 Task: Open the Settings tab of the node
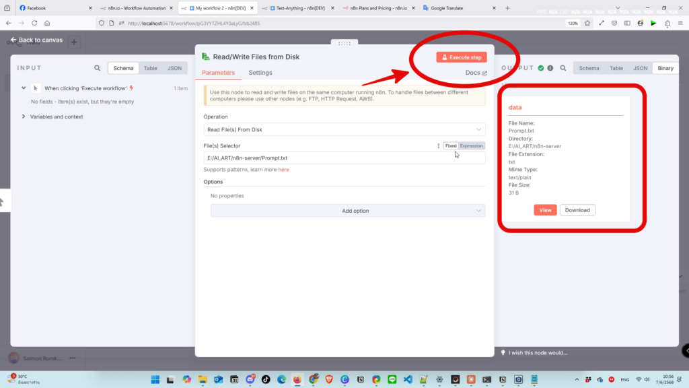coord(260,73)
